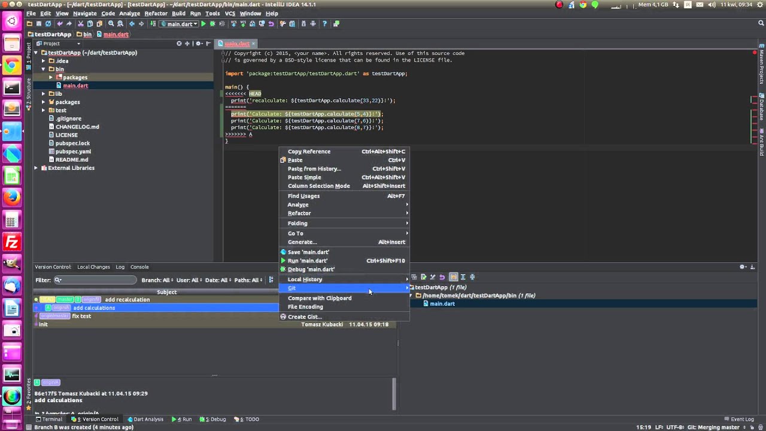
Task: Choose Create Gist in context menu
Action: click(344, 317)
